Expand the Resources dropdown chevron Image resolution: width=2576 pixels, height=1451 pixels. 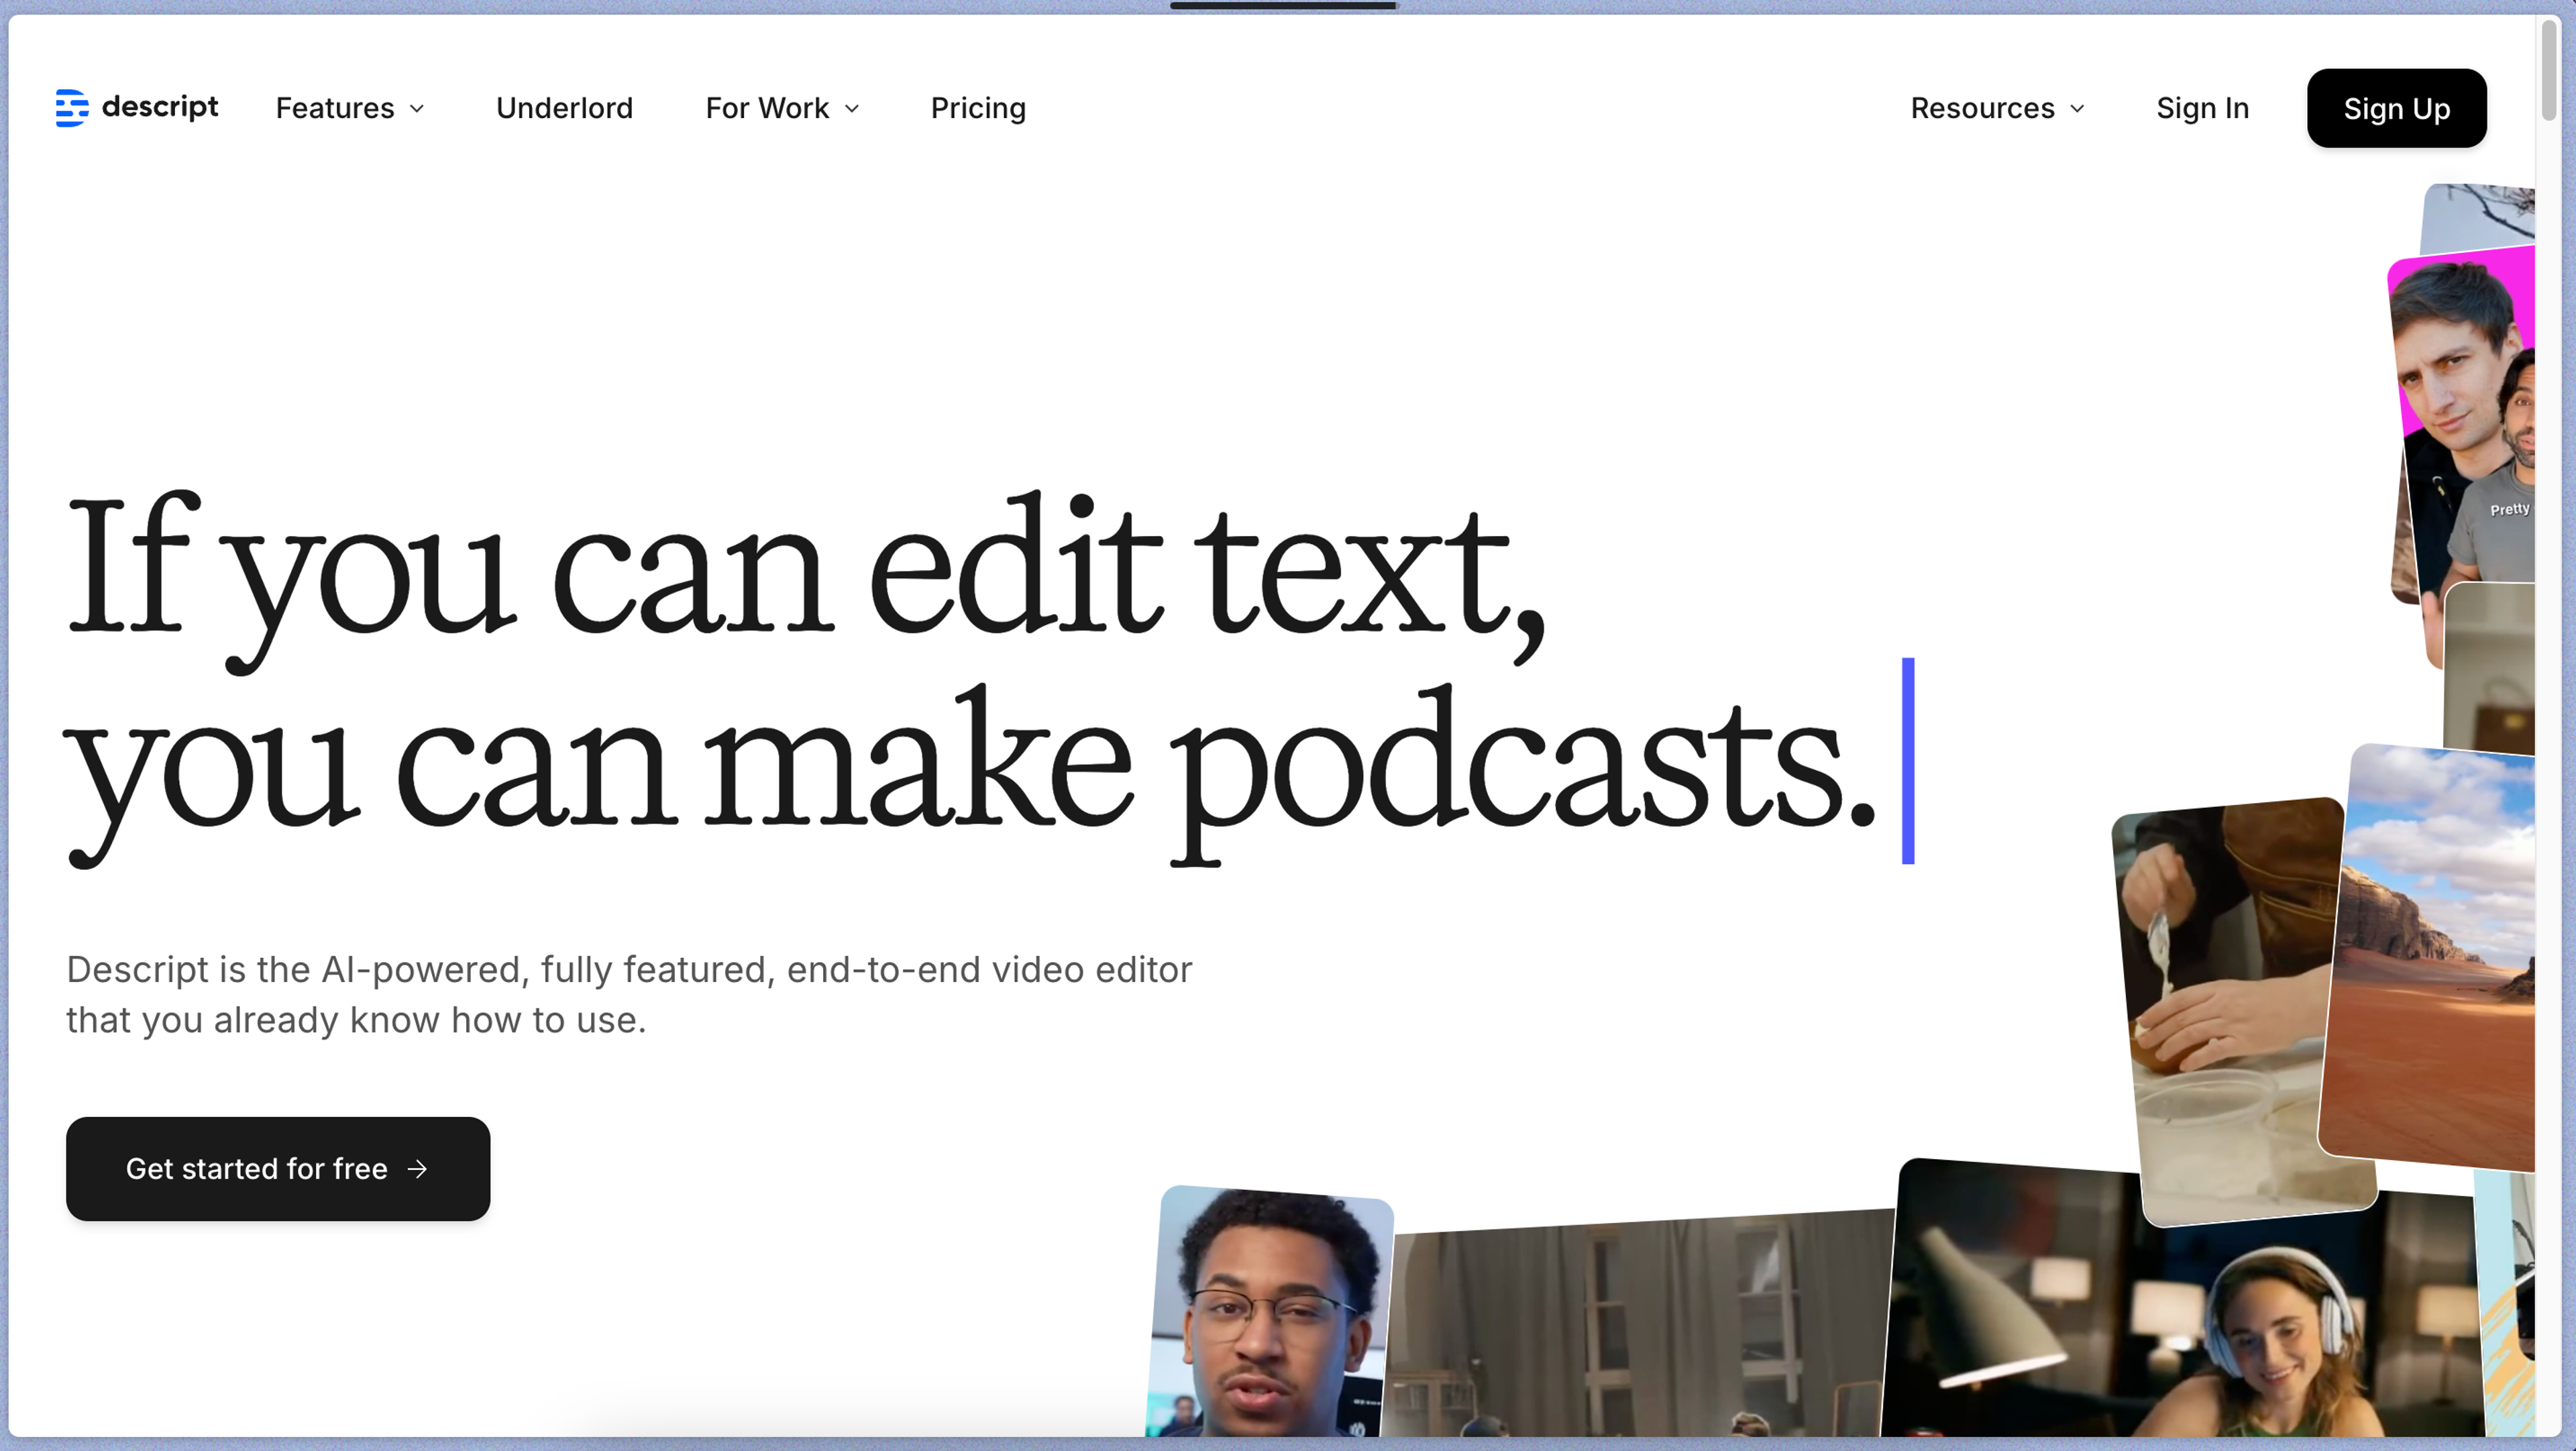coord(2077,109)
